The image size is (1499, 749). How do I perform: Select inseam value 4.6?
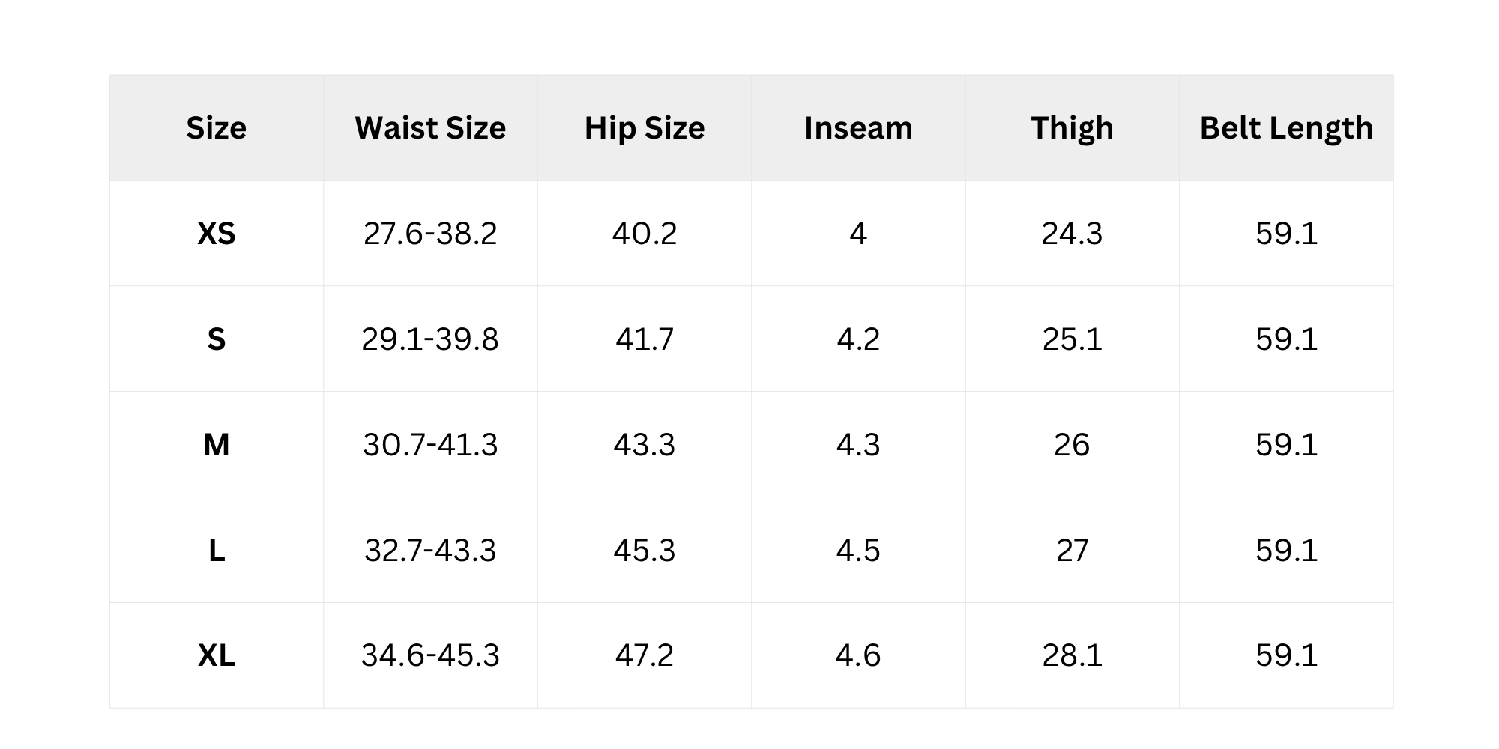858,656
